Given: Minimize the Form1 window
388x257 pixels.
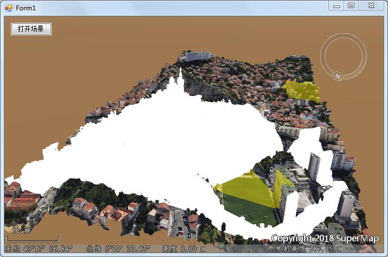Looking at the screenshot, I should tap(336, 6).
